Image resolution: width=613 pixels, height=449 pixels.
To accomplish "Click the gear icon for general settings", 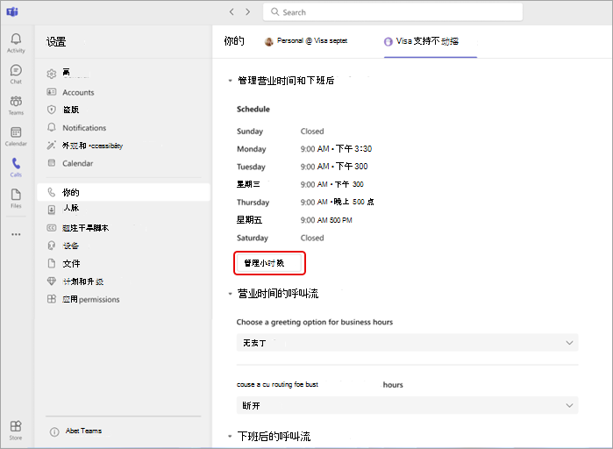I will [52, 74].
